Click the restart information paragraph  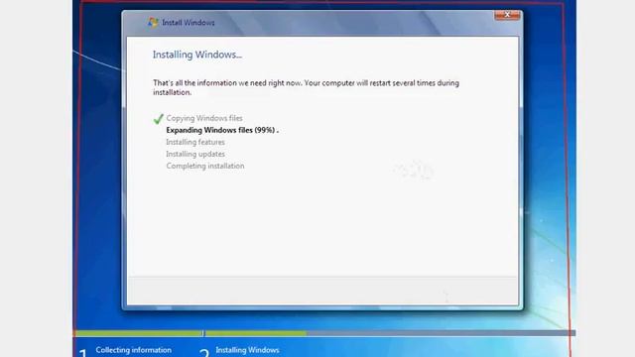[x=306, y=87]
